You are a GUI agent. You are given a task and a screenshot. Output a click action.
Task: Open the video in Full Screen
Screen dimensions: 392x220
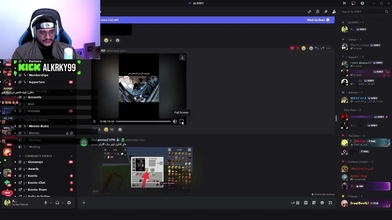tap(181, 121)
